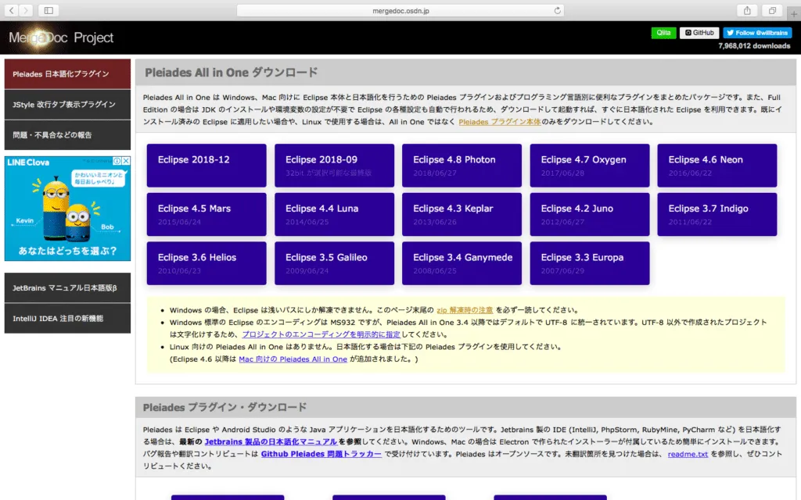The image size is (801, 500).
Task: Select the Pleiades 日本語化プラグイン sidebar item
Action: coord(67,74)
